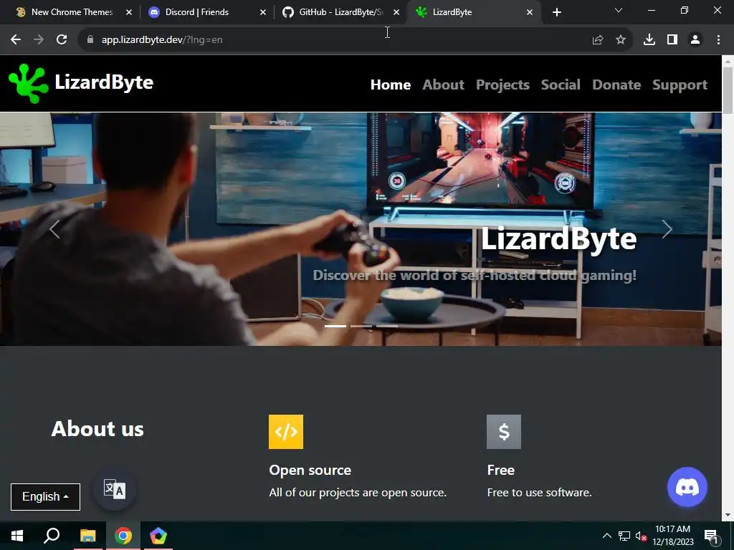Show the previous carousel slide

tap(54, 229)
